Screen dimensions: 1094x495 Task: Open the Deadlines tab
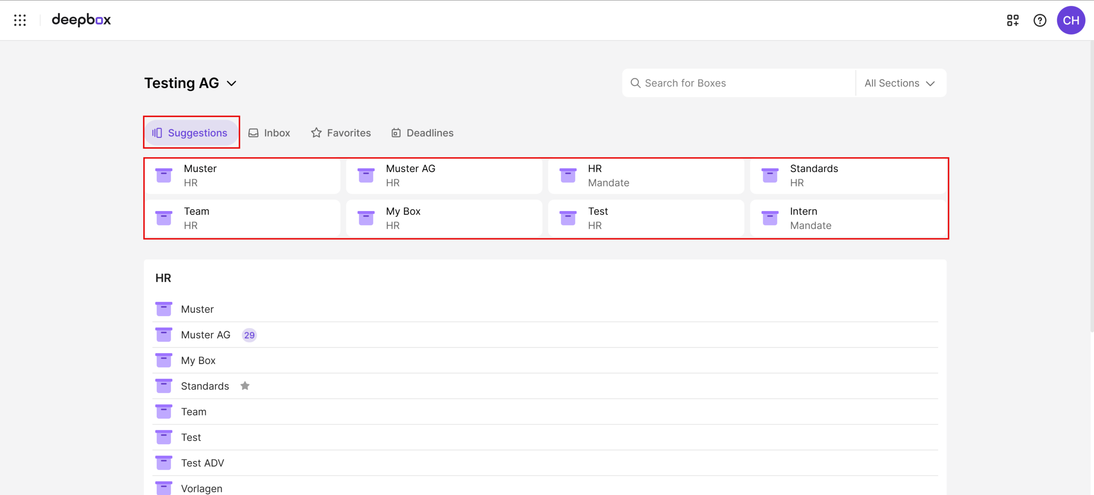[422, 133]
